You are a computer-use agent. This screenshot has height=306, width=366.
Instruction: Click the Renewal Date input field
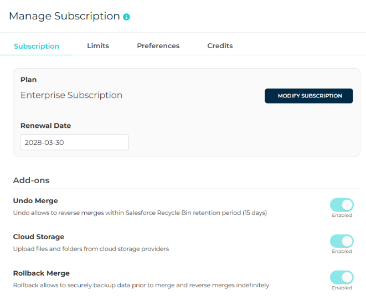click(75, 142)
